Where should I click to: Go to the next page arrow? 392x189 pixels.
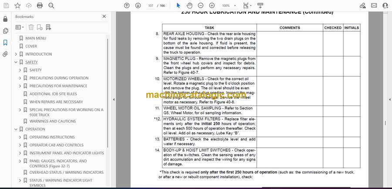point(138,6)
